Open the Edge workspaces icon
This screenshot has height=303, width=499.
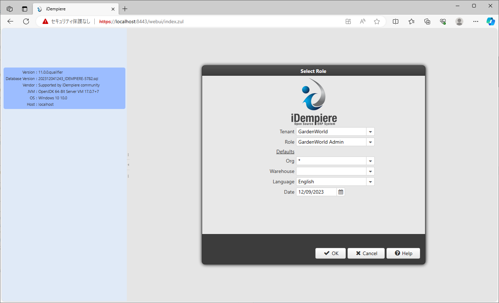[10, 9]
